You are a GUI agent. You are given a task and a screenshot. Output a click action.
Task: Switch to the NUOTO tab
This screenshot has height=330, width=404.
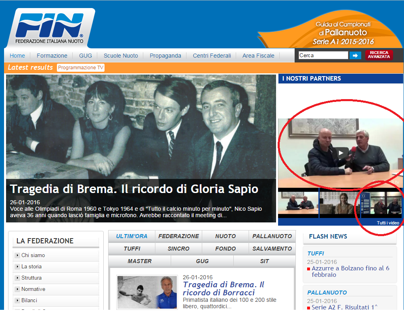(x=226, y=236)
